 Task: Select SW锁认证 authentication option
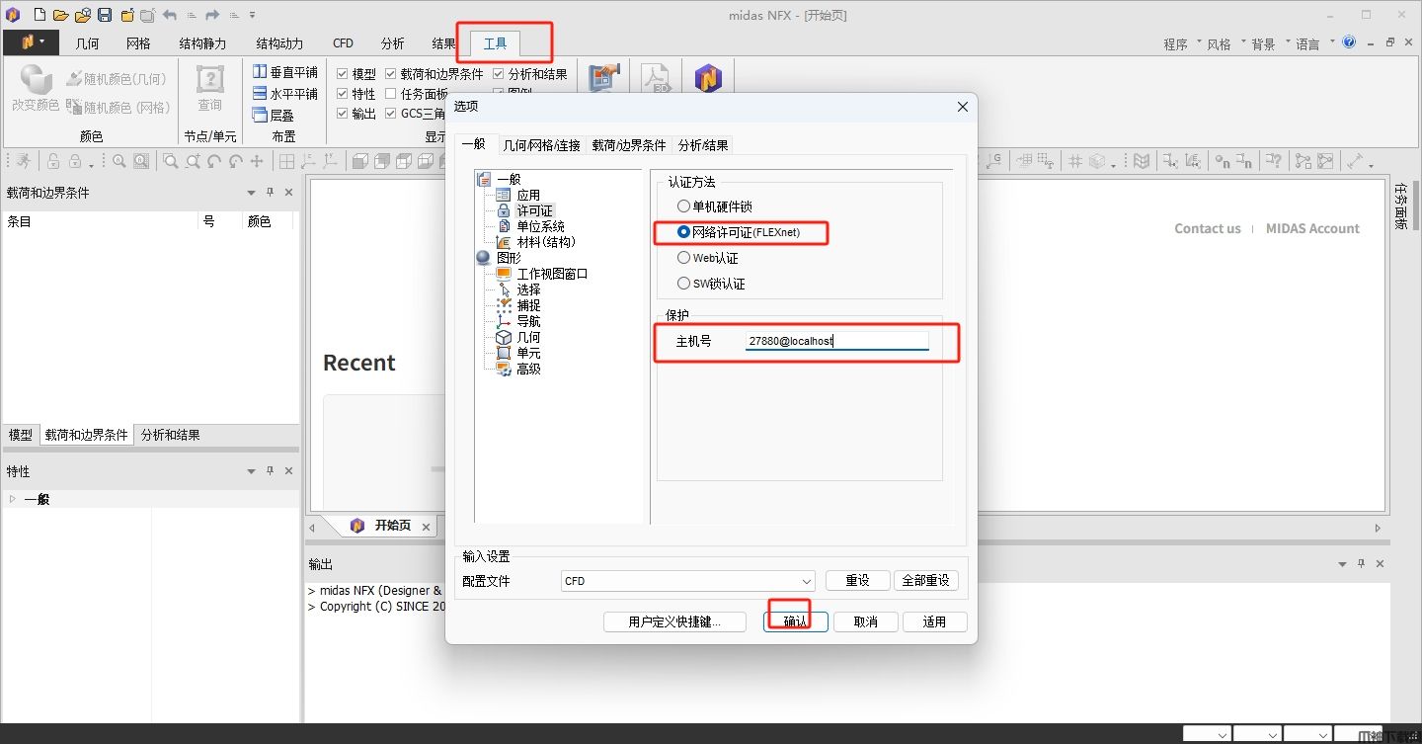(683, 284)
